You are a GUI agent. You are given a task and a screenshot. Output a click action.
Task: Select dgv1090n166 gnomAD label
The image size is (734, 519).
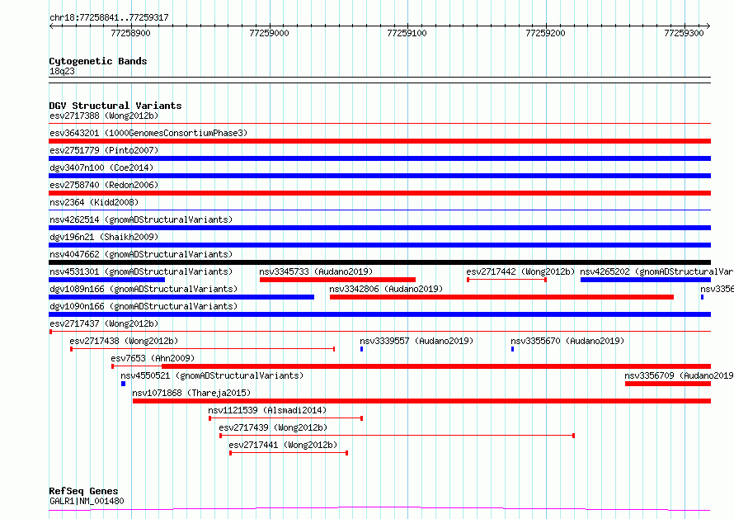[144, 306]
